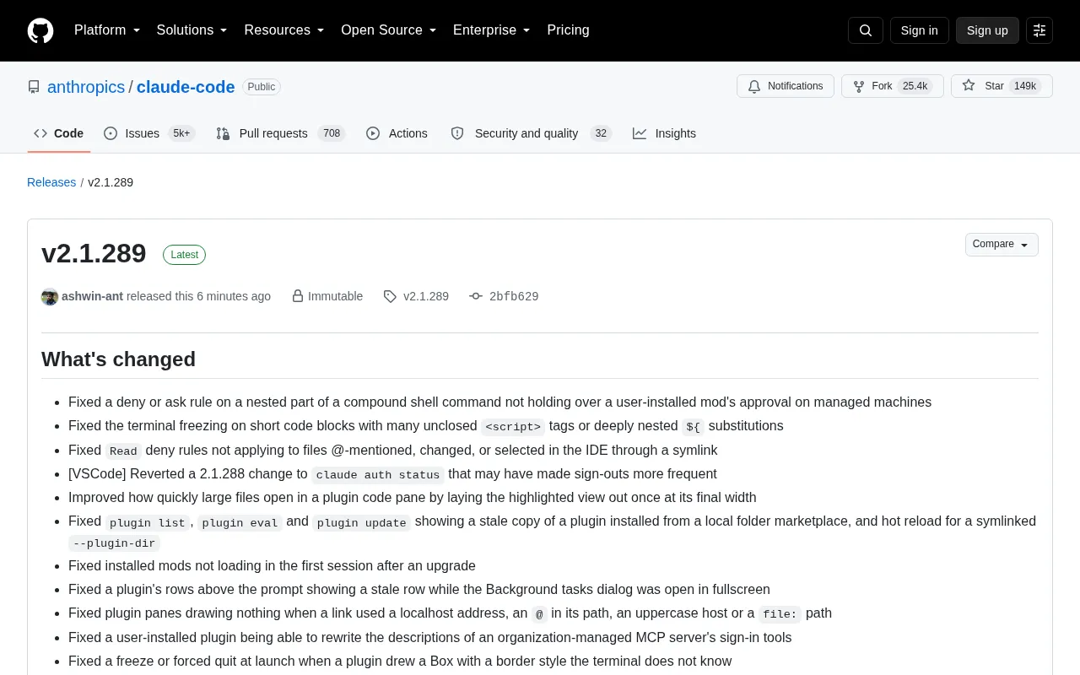
Task: Open the anthropics organization link
Action: point(86,87)
